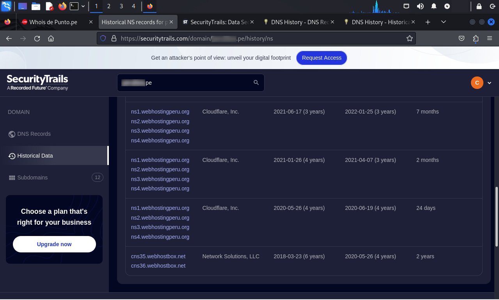Open DNS Records in the sidebar
The width and height of the screenshot is (499, 300).
coord(34,134)
